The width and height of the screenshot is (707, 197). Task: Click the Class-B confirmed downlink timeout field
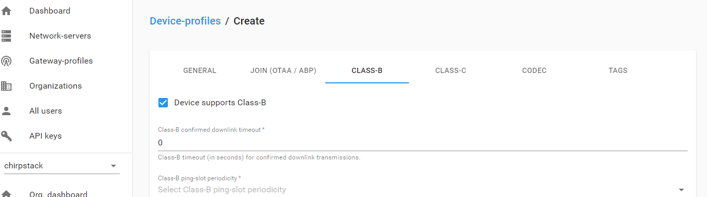(423, 143)
